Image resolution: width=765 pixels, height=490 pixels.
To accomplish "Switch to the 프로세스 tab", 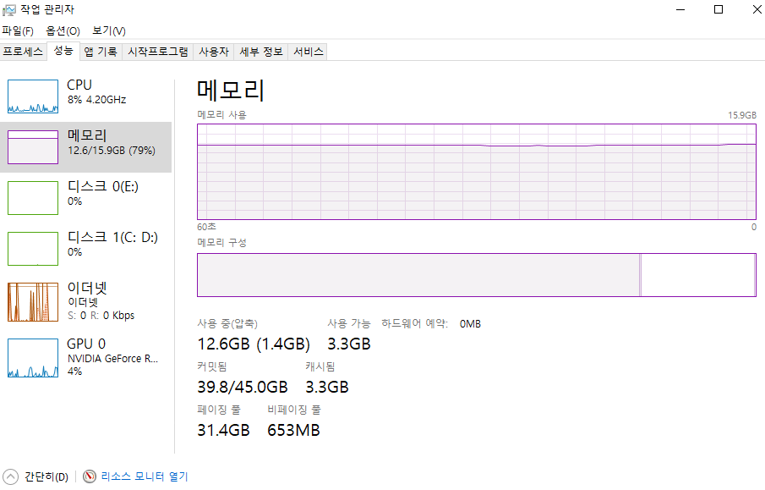I will [x=23, y=52].
